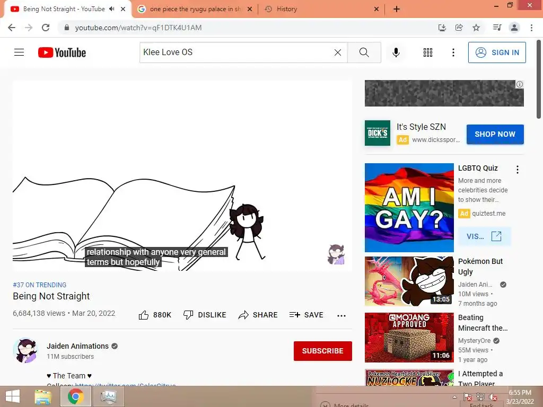Image resolution: width=543 pixels, height=407 pixels.
Task: Switch to the History tab
Action: click(x=287, y=9)
